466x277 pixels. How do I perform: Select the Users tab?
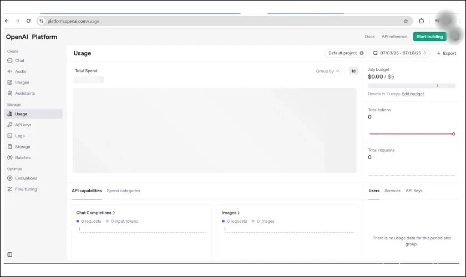374,191
